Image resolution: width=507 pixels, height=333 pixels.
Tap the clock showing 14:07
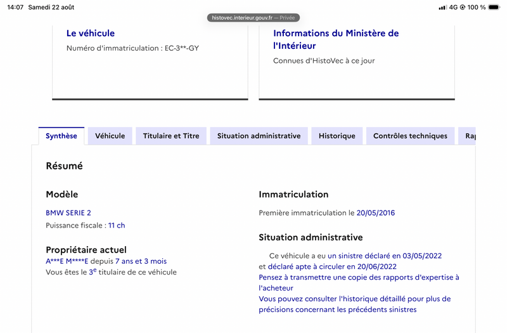coord(15,7)
